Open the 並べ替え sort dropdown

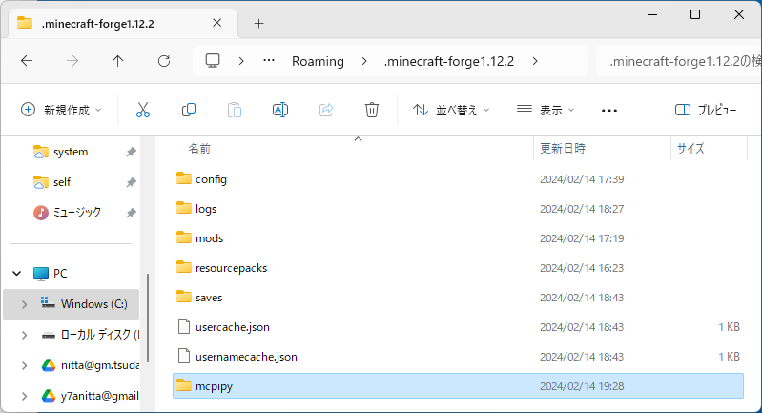[451, 110]
